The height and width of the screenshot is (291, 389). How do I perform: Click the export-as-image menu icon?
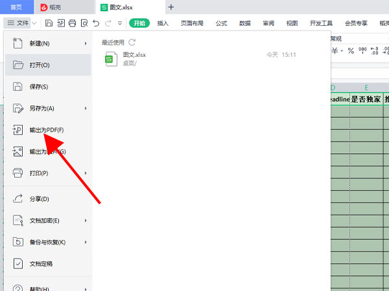pyautogui.click(x=18, y=151)
